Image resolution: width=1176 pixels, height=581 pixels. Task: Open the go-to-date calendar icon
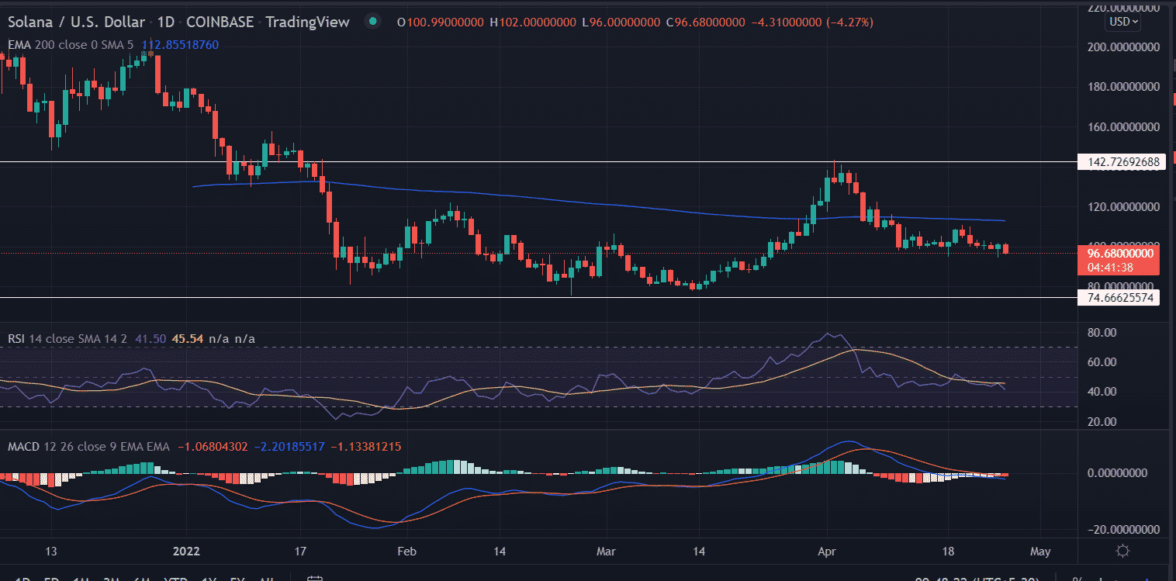click(x=315, y=579)
